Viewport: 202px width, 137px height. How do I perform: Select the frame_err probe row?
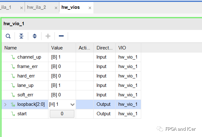pos(71,66)
